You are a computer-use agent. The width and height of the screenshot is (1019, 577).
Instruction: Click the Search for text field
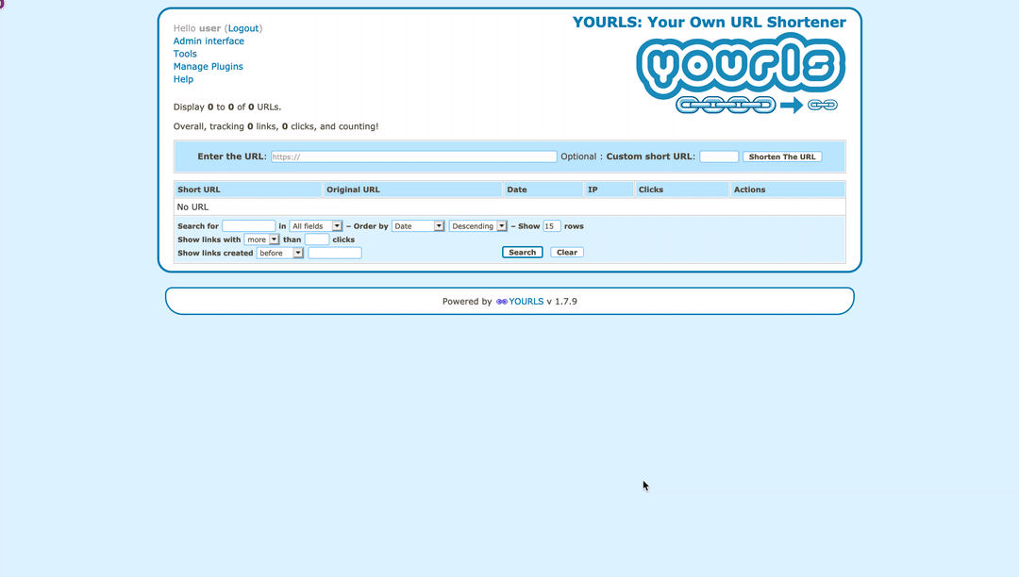248,226
